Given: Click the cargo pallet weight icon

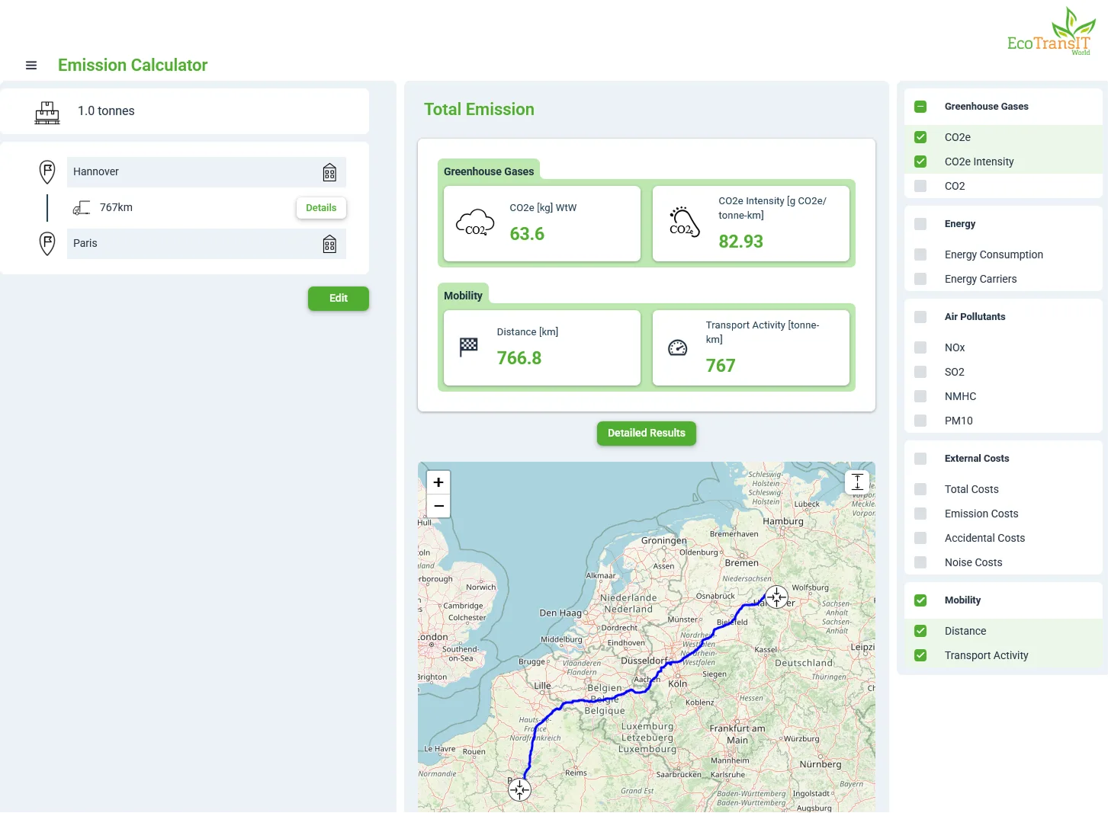Looking at the screenshot, I should (x=47, y=112).
